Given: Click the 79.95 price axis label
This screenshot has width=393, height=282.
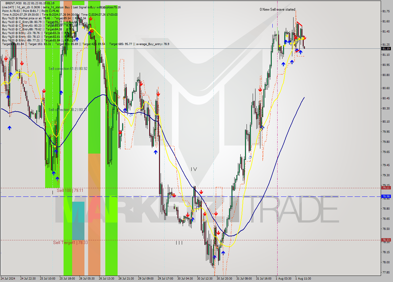Looking at the screenshot, I should (386, 132).
